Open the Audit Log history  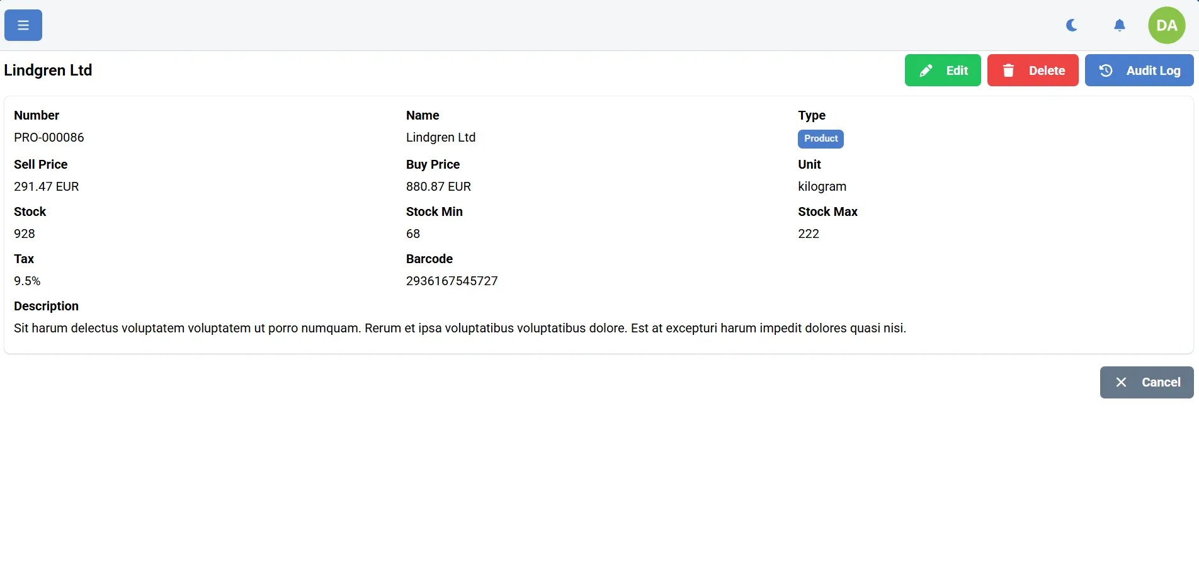[x=1139, y=71]
